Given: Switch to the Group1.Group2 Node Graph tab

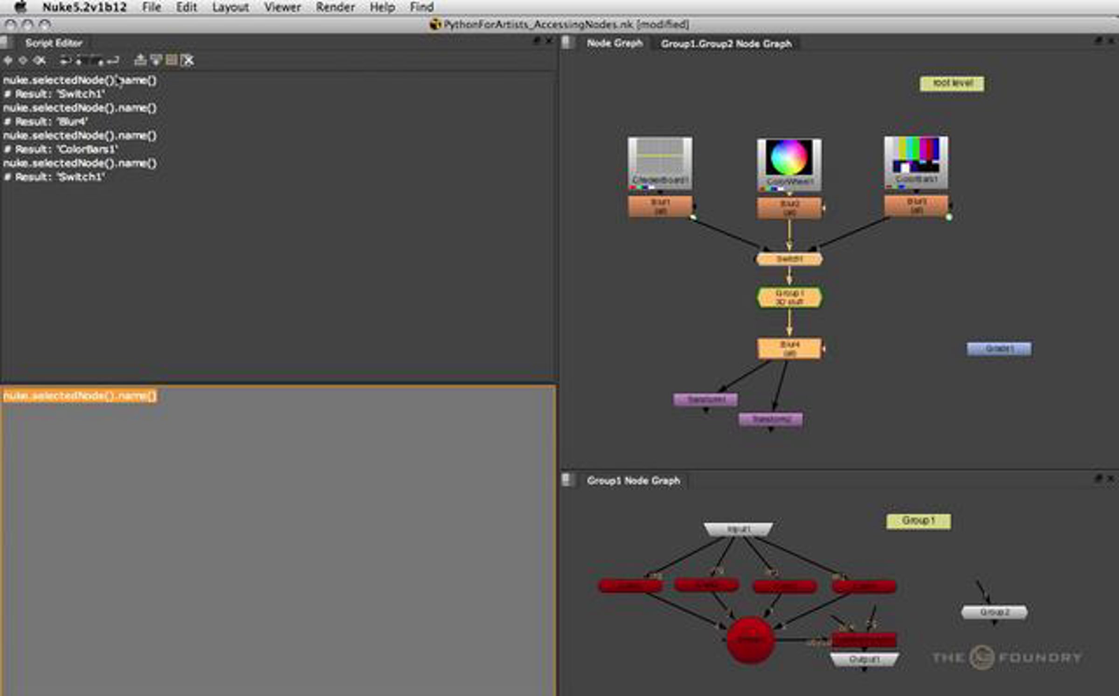Looking at the screenshot, I should click(726, 44).
